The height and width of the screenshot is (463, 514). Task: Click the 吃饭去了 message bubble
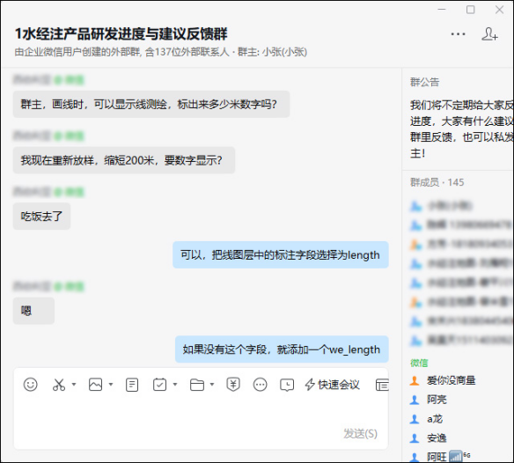tap(41, 216)
